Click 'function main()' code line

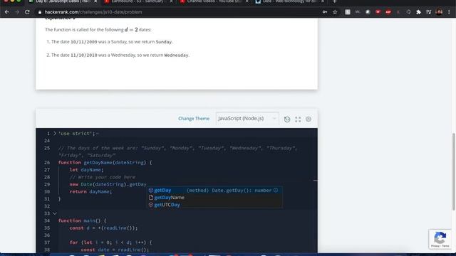pos(83,220)
